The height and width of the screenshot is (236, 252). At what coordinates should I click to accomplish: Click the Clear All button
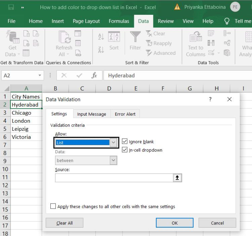(64, 223)
